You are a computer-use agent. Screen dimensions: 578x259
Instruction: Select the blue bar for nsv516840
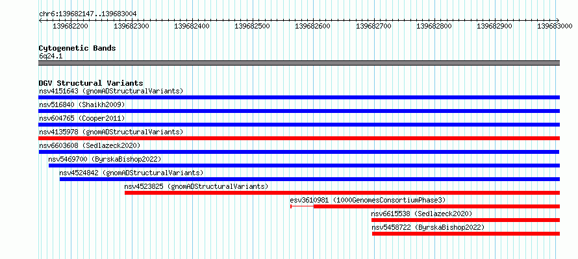click(299, 111)
